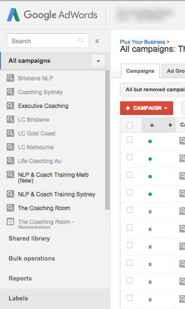185x309 pixels.
Task: Tick the checkbox in the first campaign row
Action: click(x=130, y=139)
